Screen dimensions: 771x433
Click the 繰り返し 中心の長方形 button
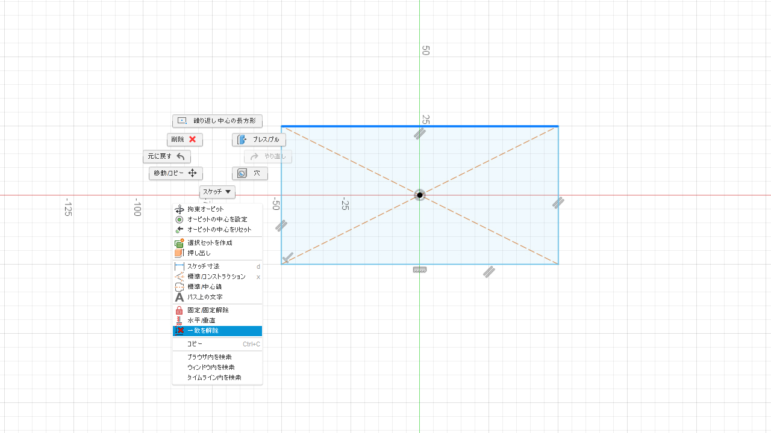tap(217, 121)
